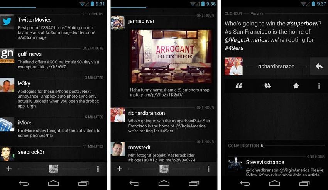328x190 pixels.
Task: Open TwitterMovies tweet about #AdScrimmage
Action: (56, 33)
